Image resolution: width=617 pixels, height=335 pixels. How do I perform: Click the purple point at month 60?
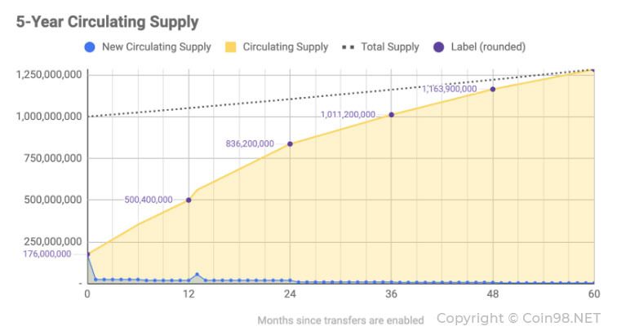coord(593,70)
